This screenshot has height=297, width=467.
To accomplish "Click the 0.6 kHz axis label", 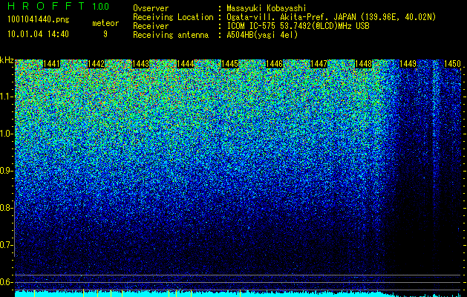I will (6, 282).
